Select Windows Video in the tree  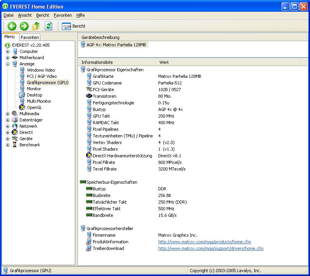[41, 70]
